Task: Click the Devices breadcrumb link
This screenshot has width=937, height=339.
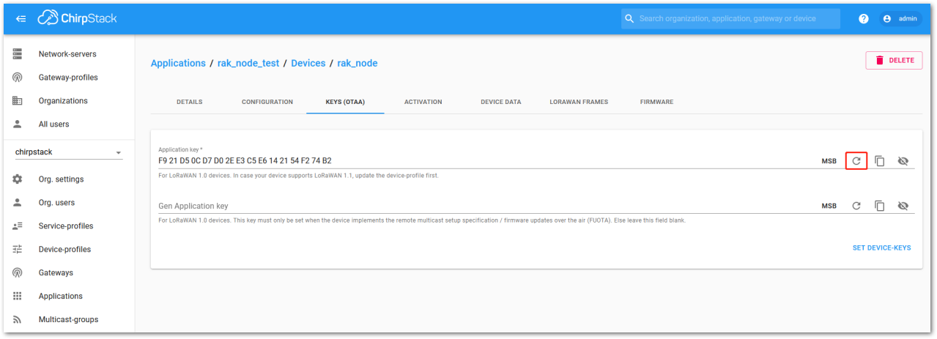Action: point(308,64)
